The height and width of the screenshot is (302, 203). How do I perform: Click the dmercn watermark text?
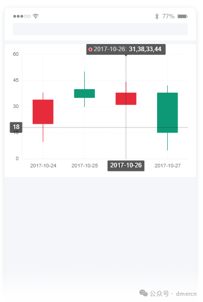(186, 294)
